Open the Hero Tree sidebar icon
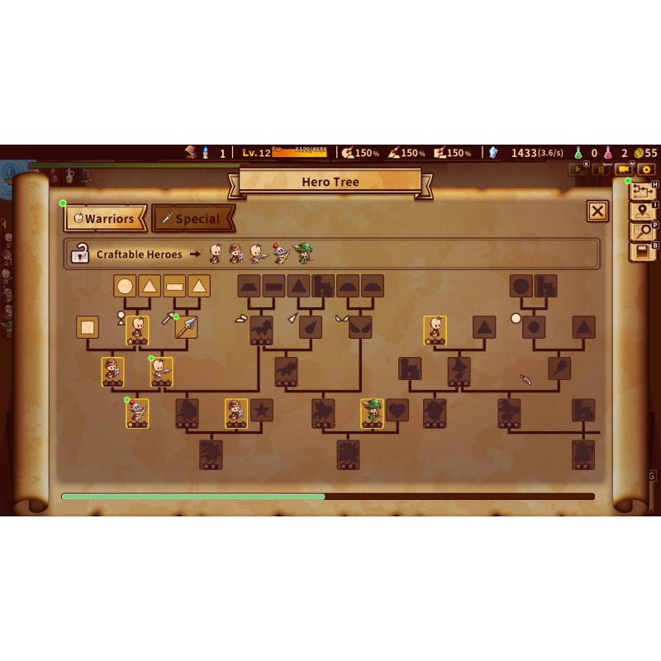661x661 pixels. tap(642, 192)
